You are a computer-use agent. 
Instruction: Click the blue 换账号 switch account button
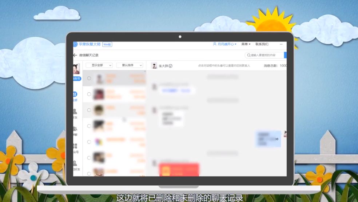click(x=77, y=79)
